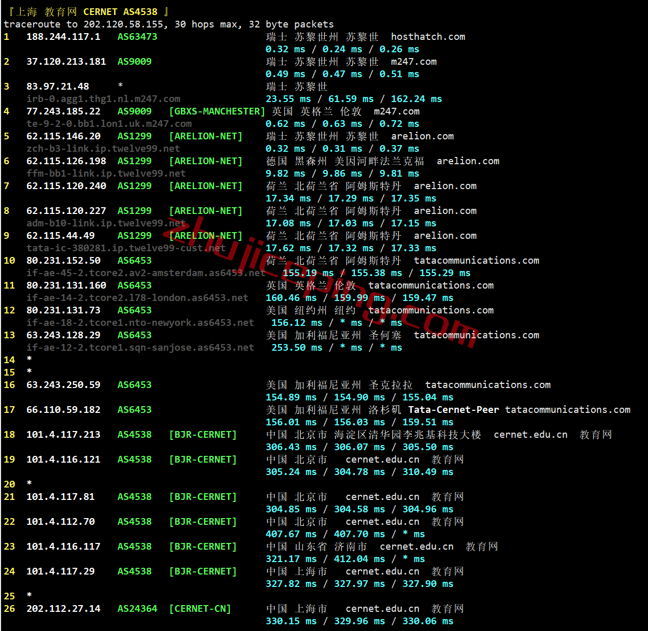The height and width of the screenshot is (631, 648).
Task: Select AS24364 in hop 26
Action: pyautogui.click(x=137, y=609)
